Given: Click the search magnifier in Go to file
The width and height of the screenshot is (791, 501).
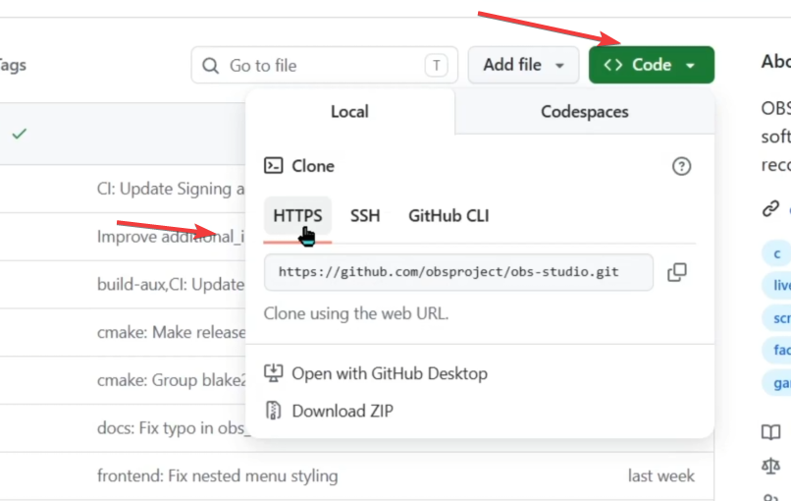Looking at the screenshot, I should coord(210,66).
